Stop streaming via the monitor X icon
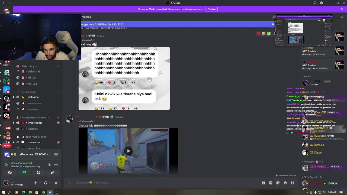 [x=56, y=154]
